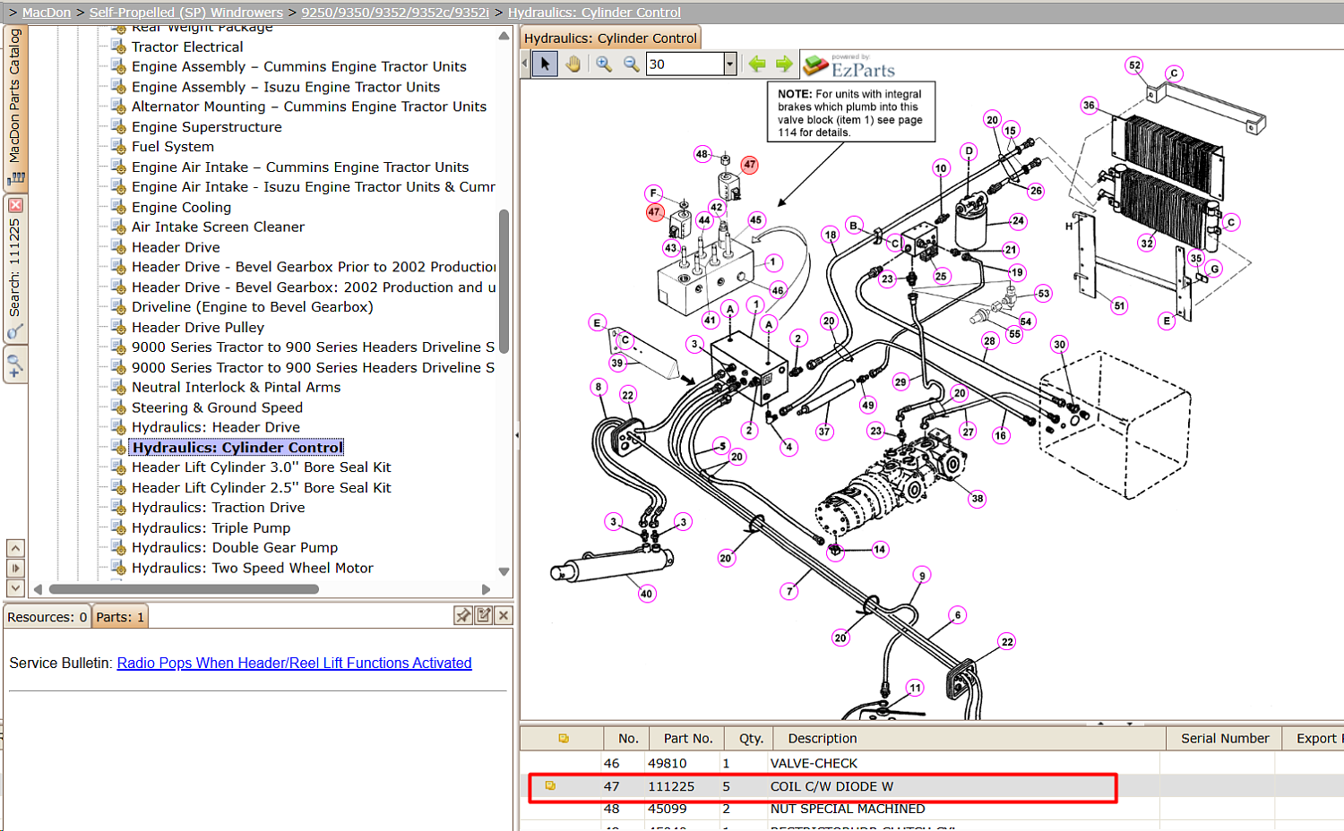Select Alternator Mounting – Cummins Engine entry
The height and width of the screenshot is (831, 1344).
click(309, 107)
